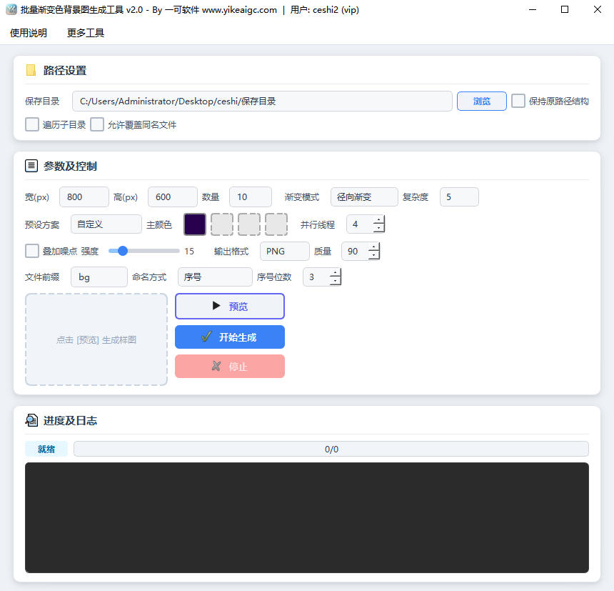Decrease 并行线程 with the down arrow
Viewport: 614px width, 591px height.
[378, 228]
